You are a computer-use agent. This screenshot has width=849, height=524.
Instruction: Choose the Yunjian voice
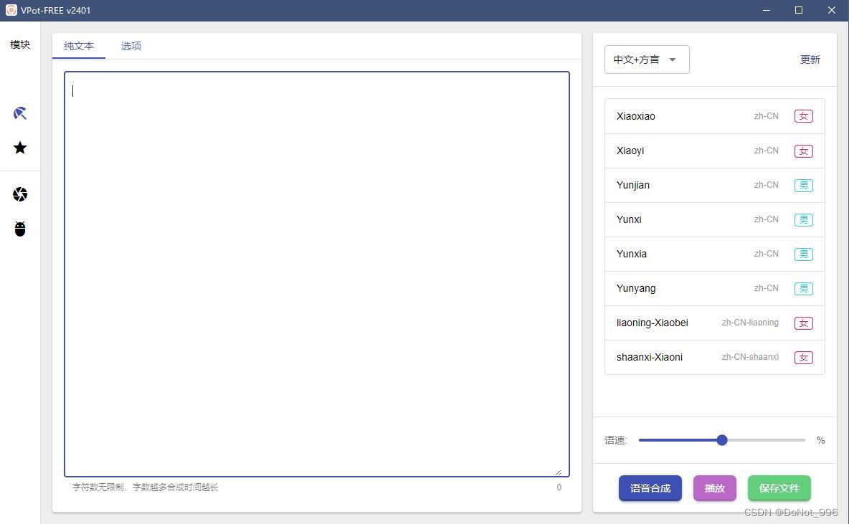715,185
